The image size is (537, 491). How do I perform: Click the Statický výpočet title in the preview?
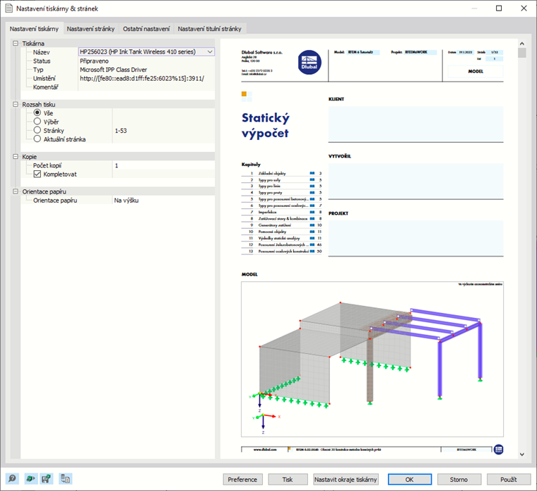tap(266, 125)
